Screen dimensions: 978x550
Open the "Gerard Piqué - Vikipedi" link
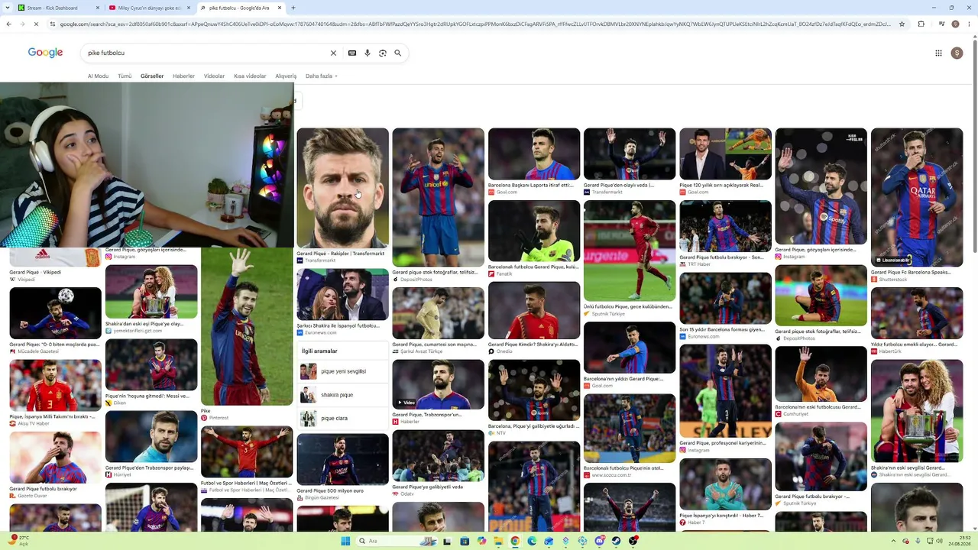tap(35, 272)
